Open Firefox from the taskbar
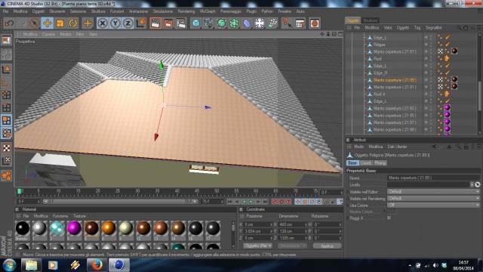483x272 pixels. point(97,265)
